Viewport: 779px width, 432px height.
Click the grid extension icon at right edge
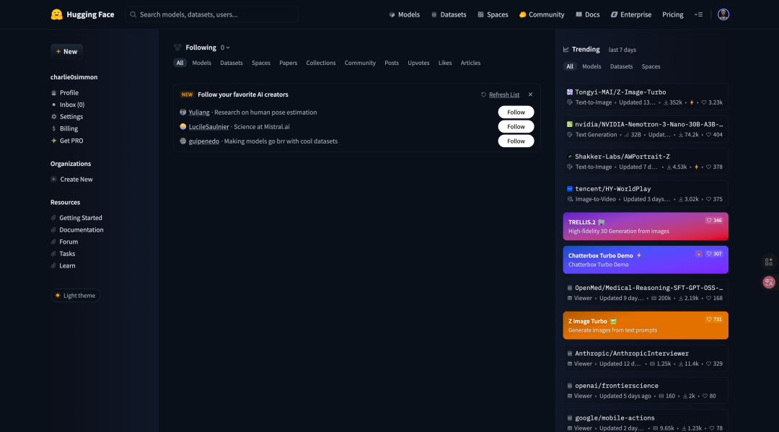(769, 262)
